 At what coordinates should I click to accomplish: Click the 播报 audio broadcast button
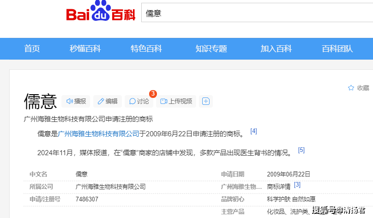click(x=76, y=101)
